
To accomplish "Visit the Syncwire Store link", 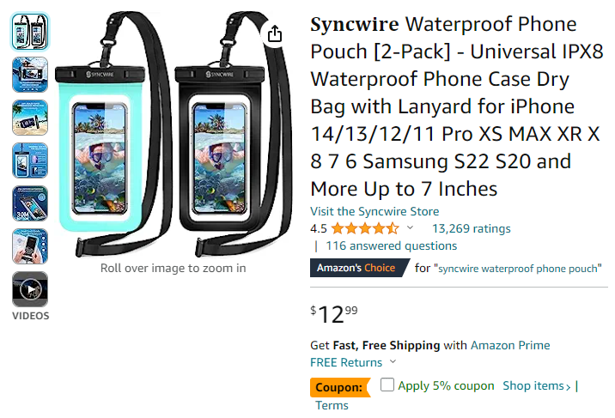I will point(374,211).
